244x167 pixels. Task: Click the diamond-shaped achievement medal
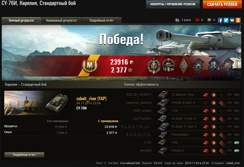click(x=184, y=66)
